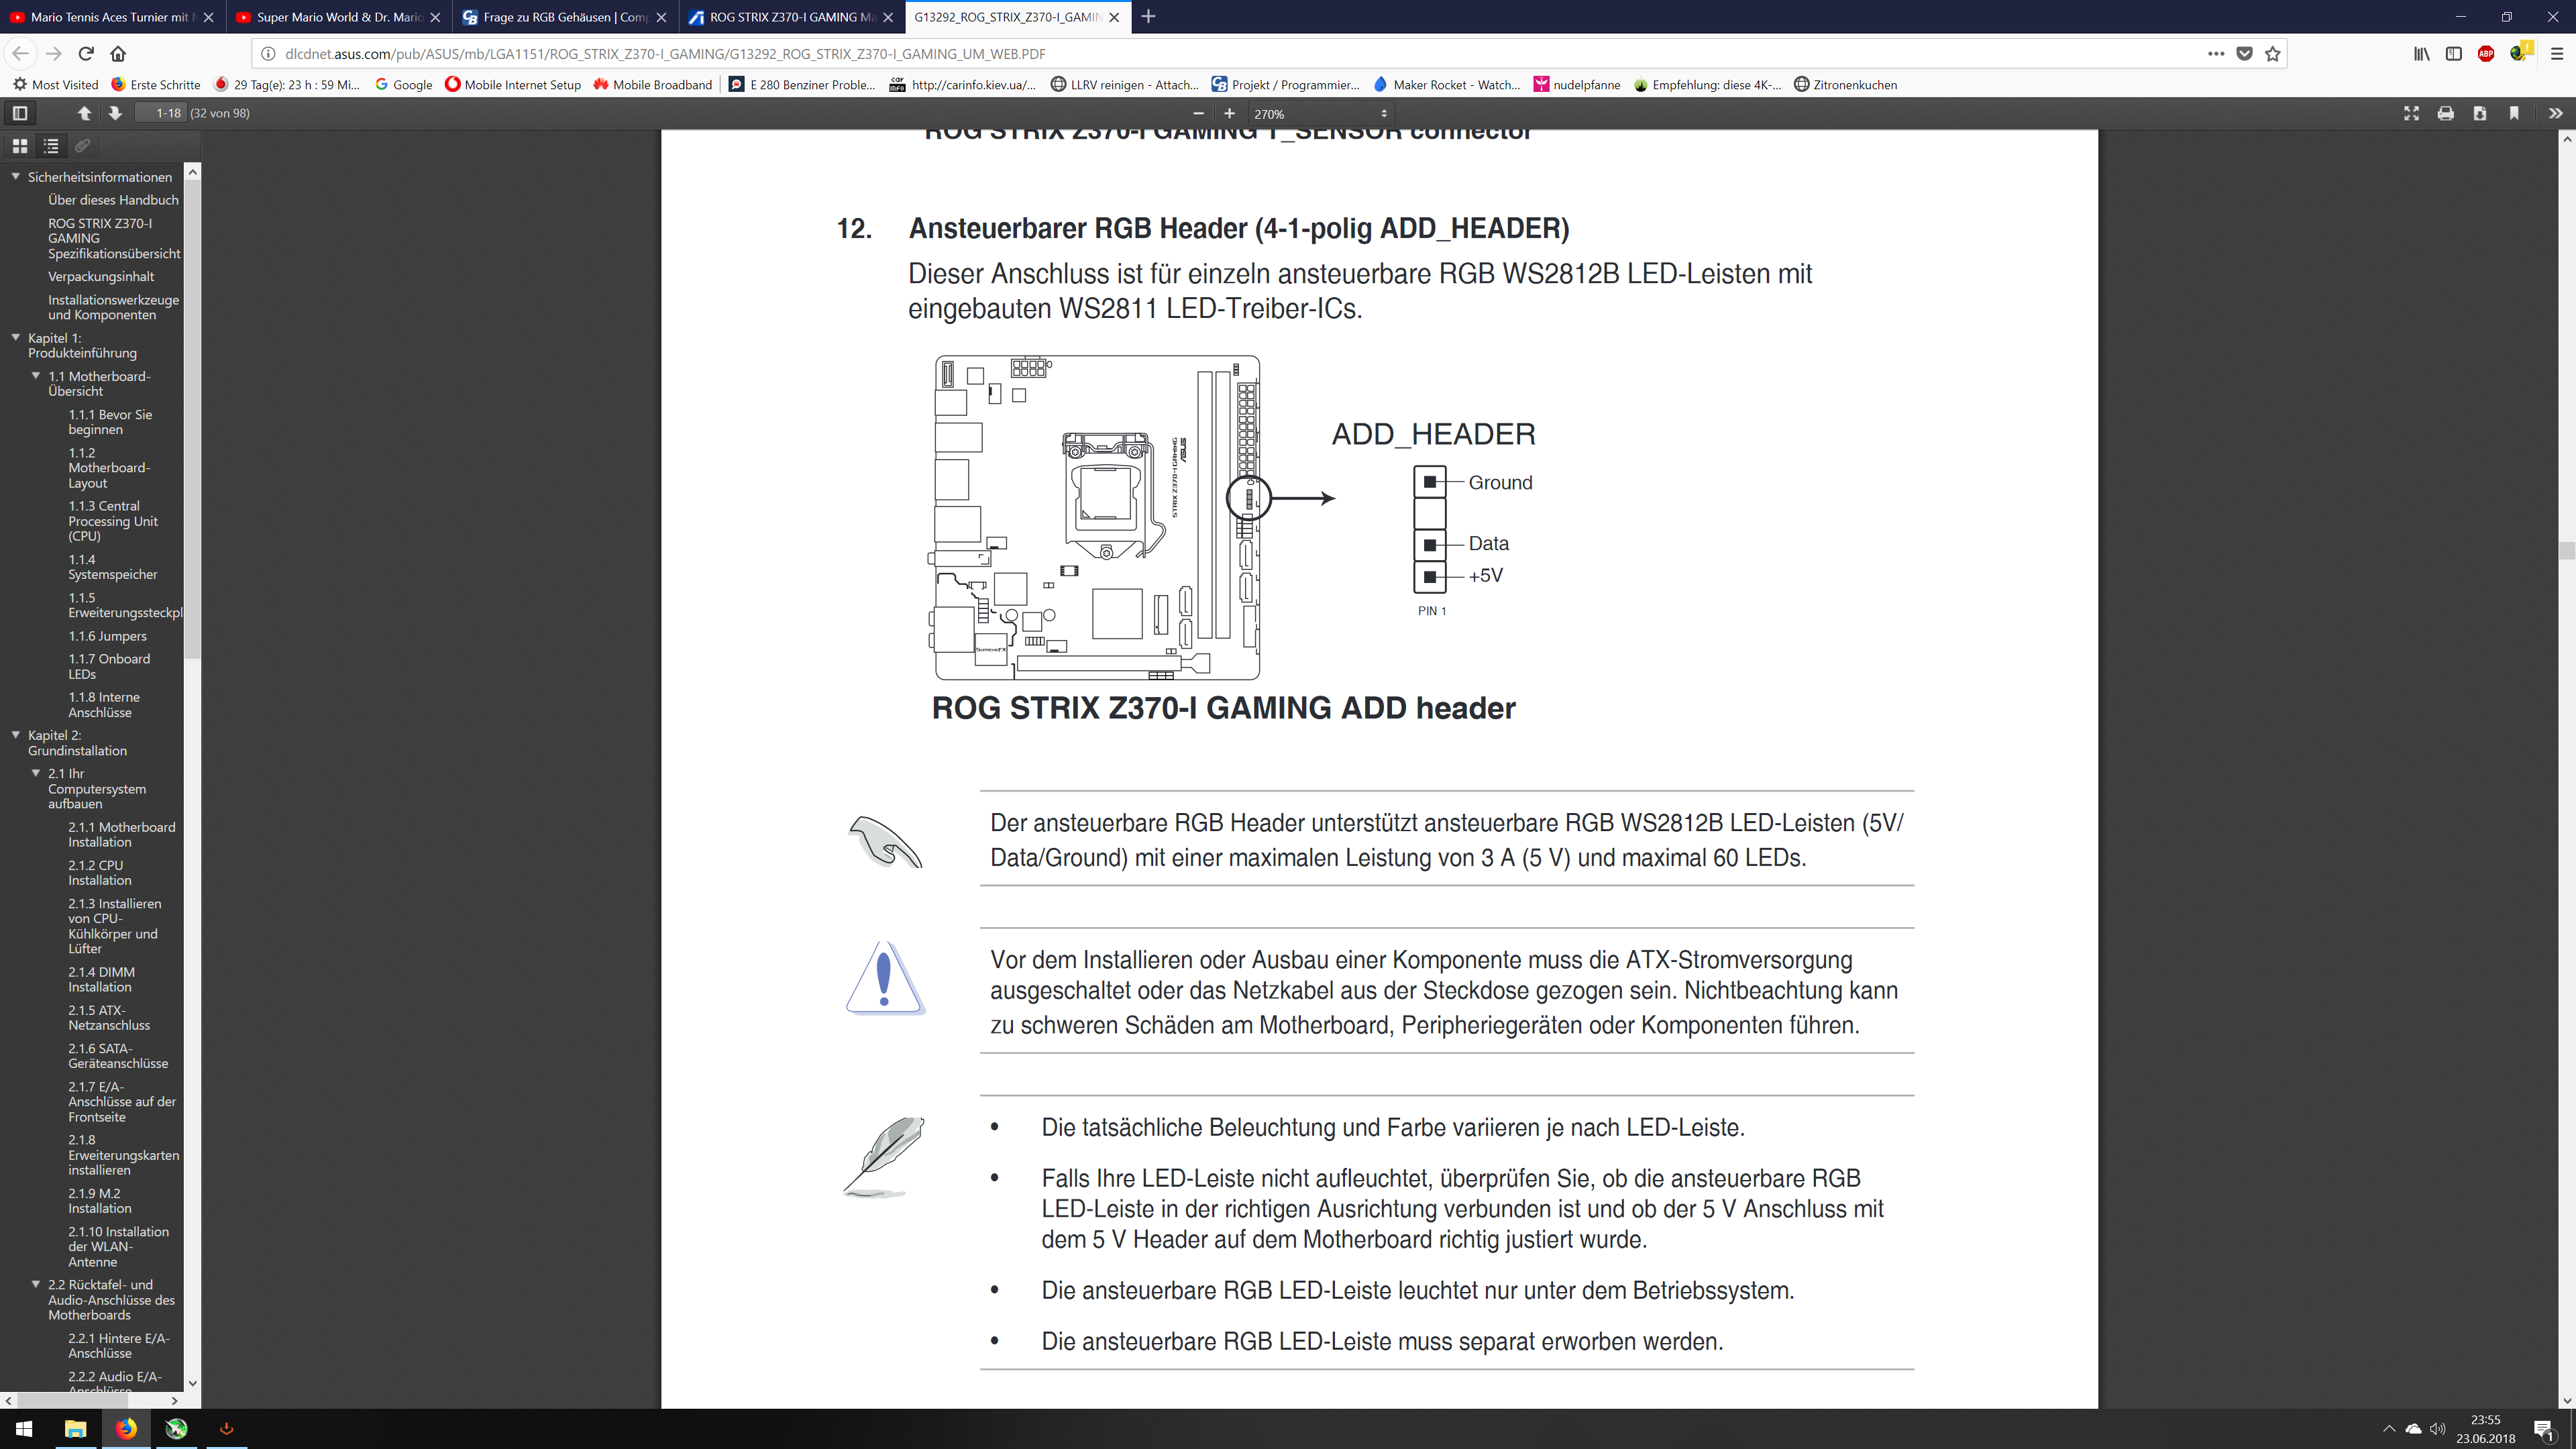
Task: Zoom in on the PDF
Action: click(x=1229, y=113)
